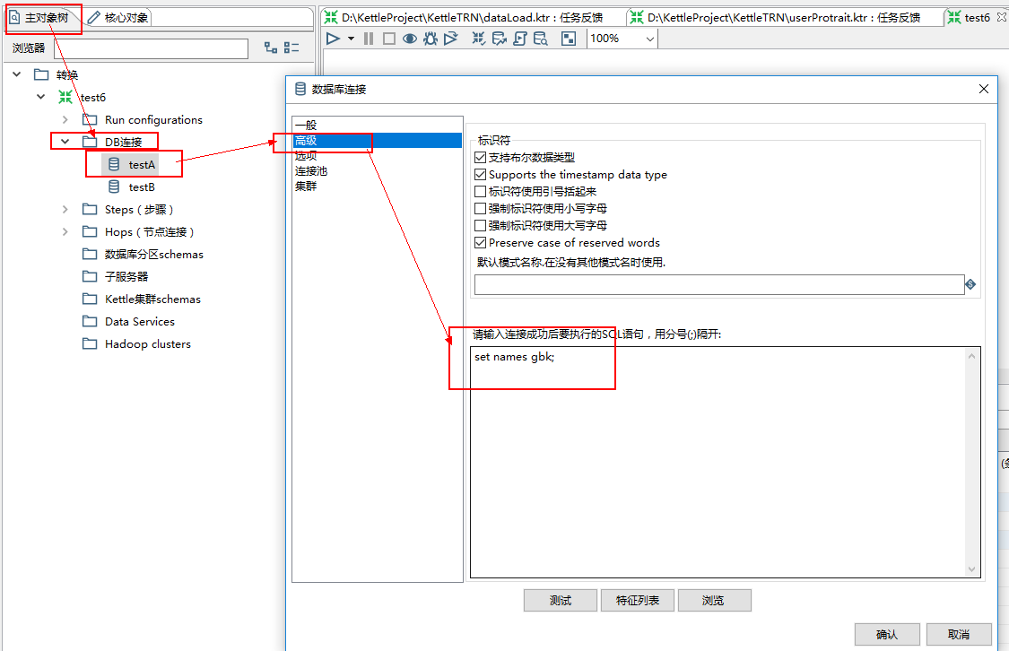The width and height of the screenshot is (1009, 651).
Task: Click the 测试 button
Action: coord(561,600)
